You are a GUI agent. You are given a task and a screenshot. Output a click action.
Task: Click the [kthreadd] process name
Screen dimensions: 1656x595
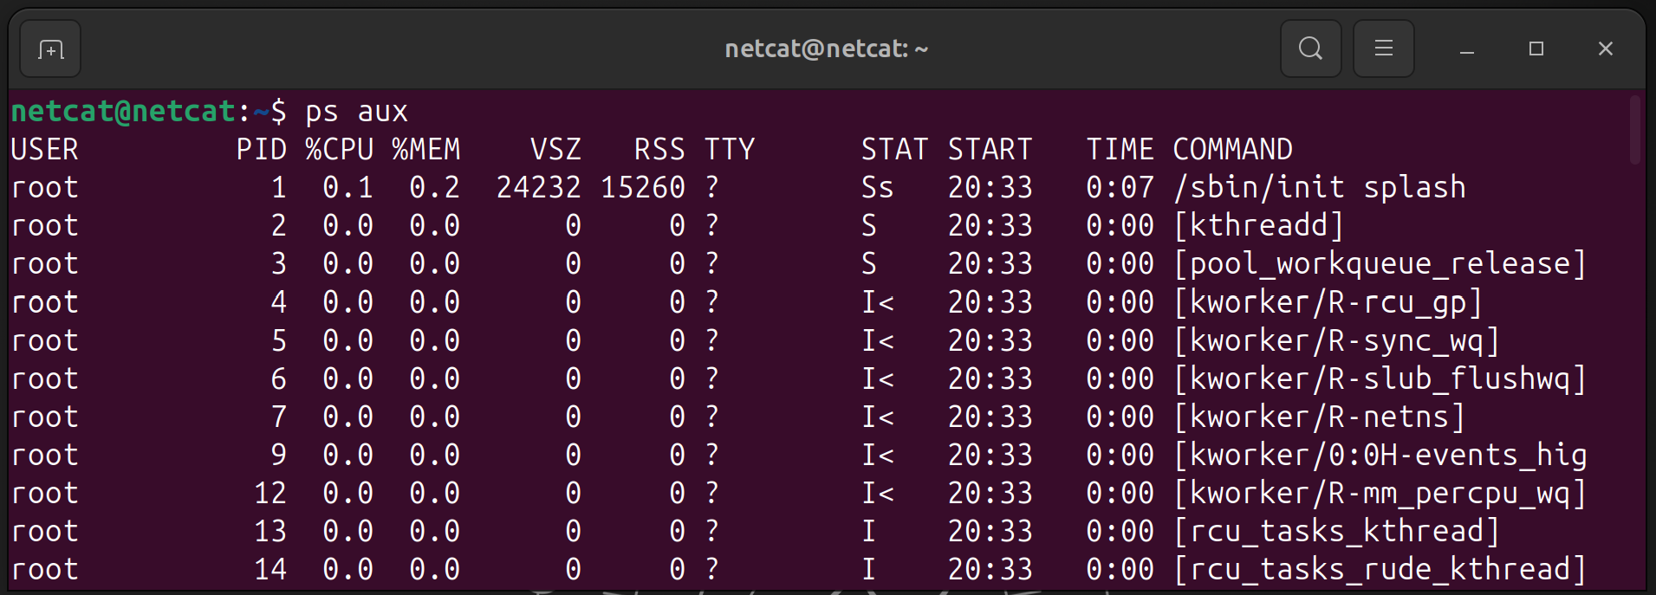click(x=1258, y=226)
